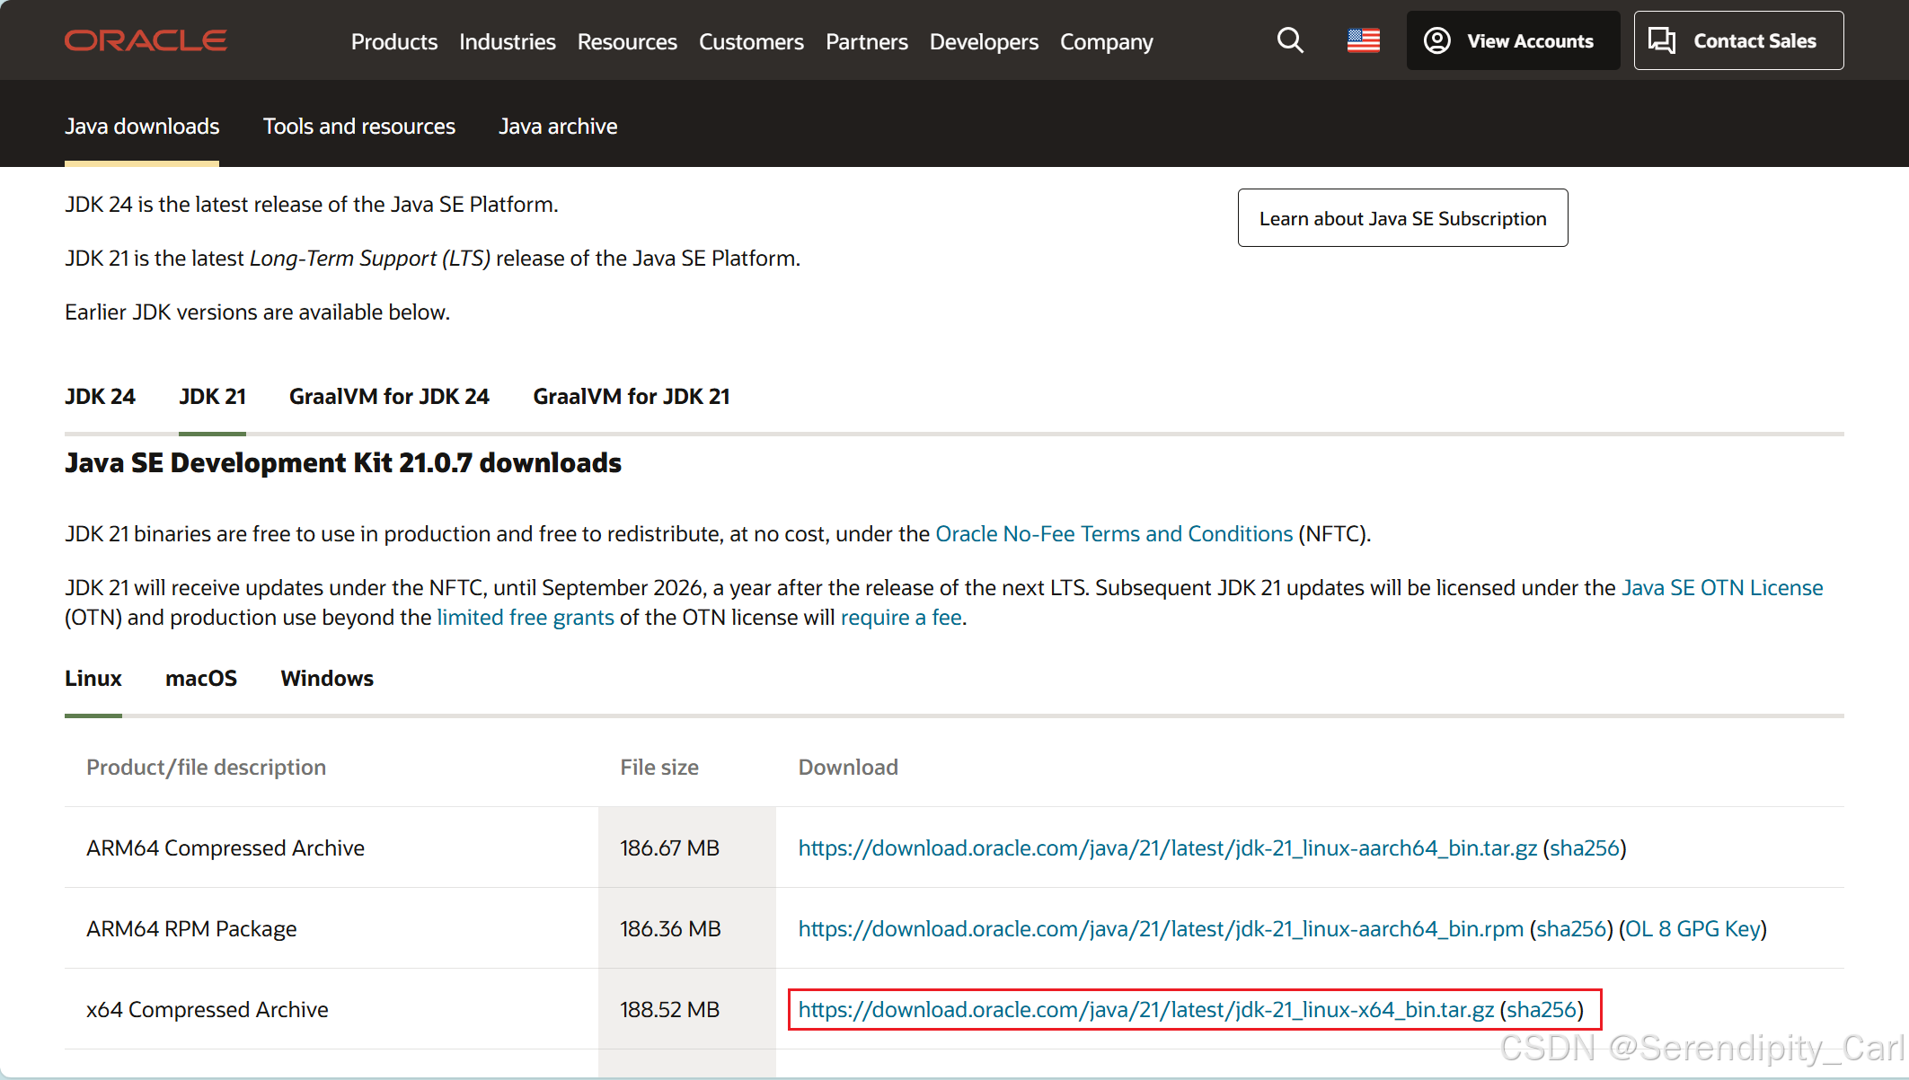Select the JDK 24 tab
This screenshot has height=1080, width=1909.
click(100, 397)
